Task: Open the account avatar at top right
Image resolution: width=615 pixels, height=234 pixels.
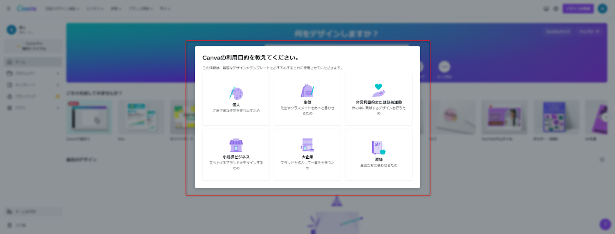Action: (602, 8)
